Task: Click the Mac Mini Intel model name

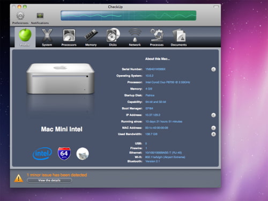Action: (x=62, y=129)
